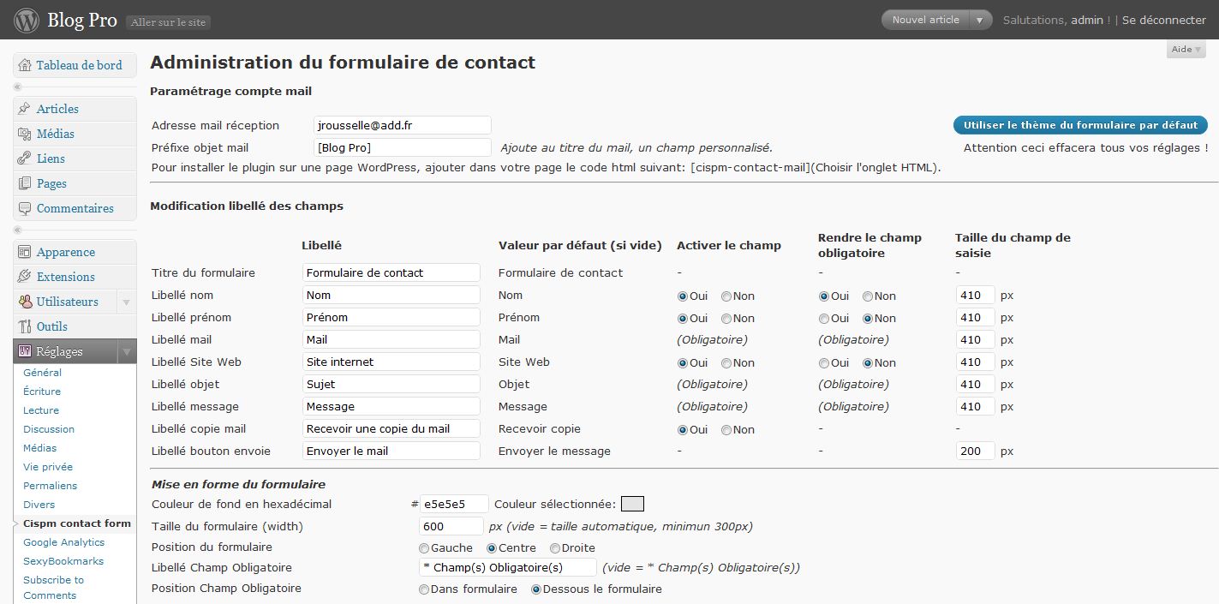Open the Permaliens settings submenu
Viewport: 1219px width, 604px height.
50,486
